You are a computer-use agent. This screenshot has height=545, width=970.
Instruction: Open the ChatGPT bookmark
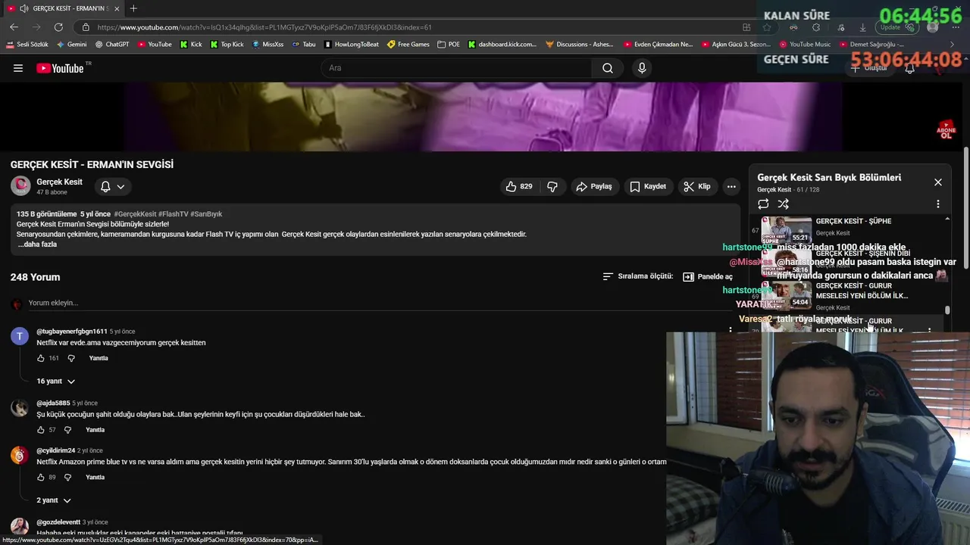point(111,45)
